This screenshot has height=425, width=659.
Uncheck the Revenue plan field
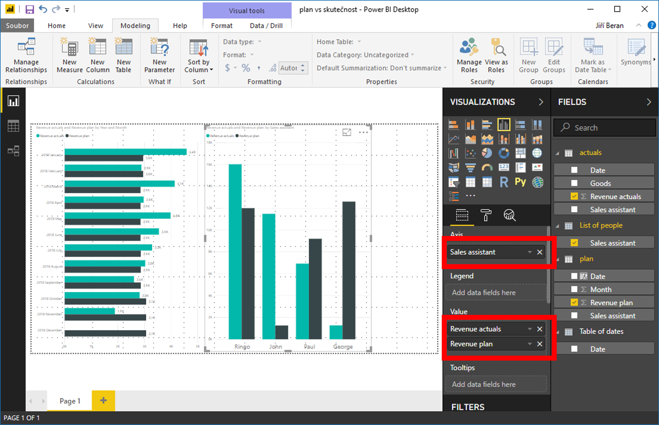click(574, 302)
